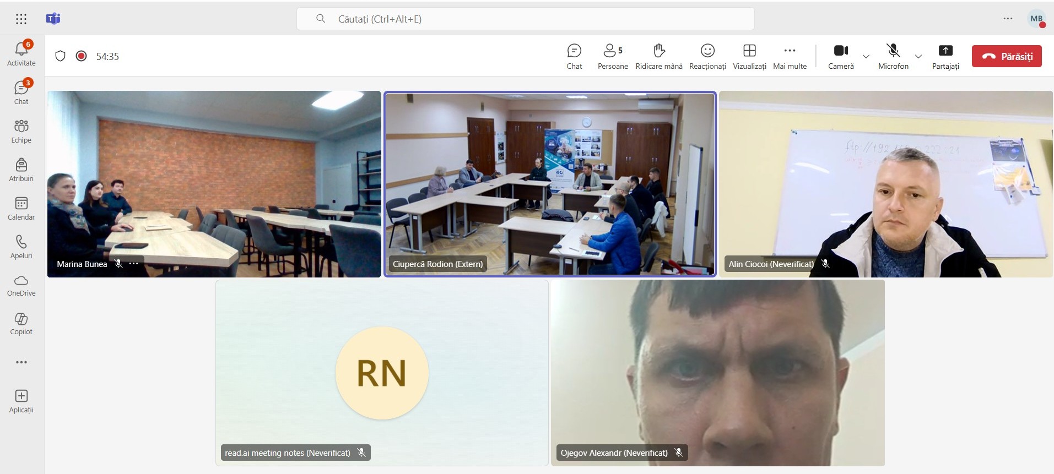This screenshot has width=1054, height=474.
Task: Open the meeting Chat panel
Action: click(x=574, y=57)
